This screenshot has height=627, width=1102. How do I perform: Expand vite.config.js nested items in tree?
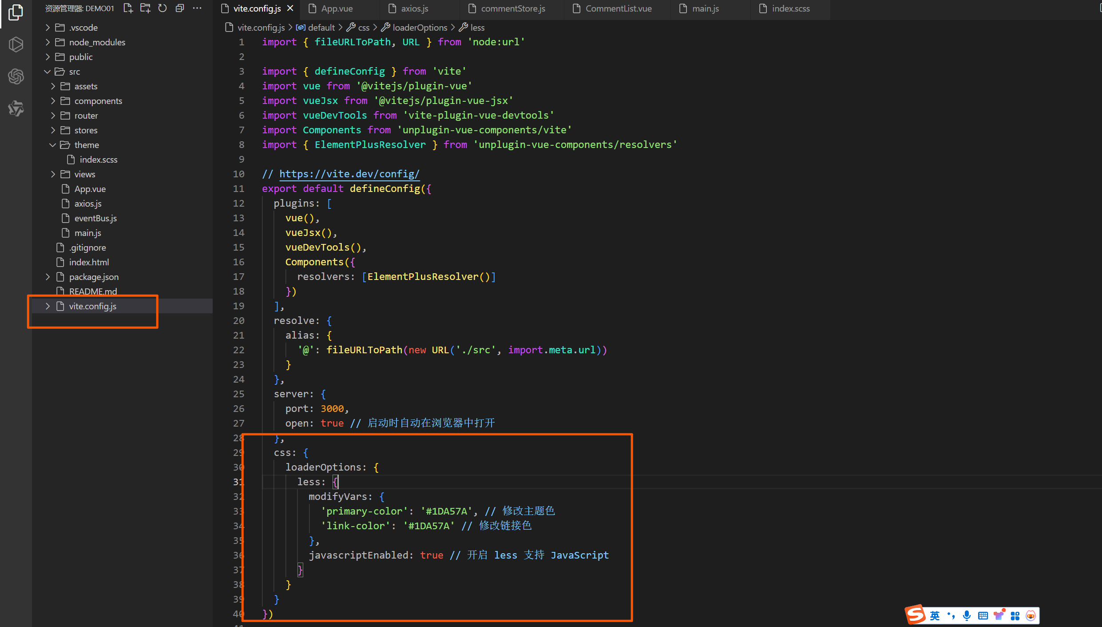tap(48, 306)
